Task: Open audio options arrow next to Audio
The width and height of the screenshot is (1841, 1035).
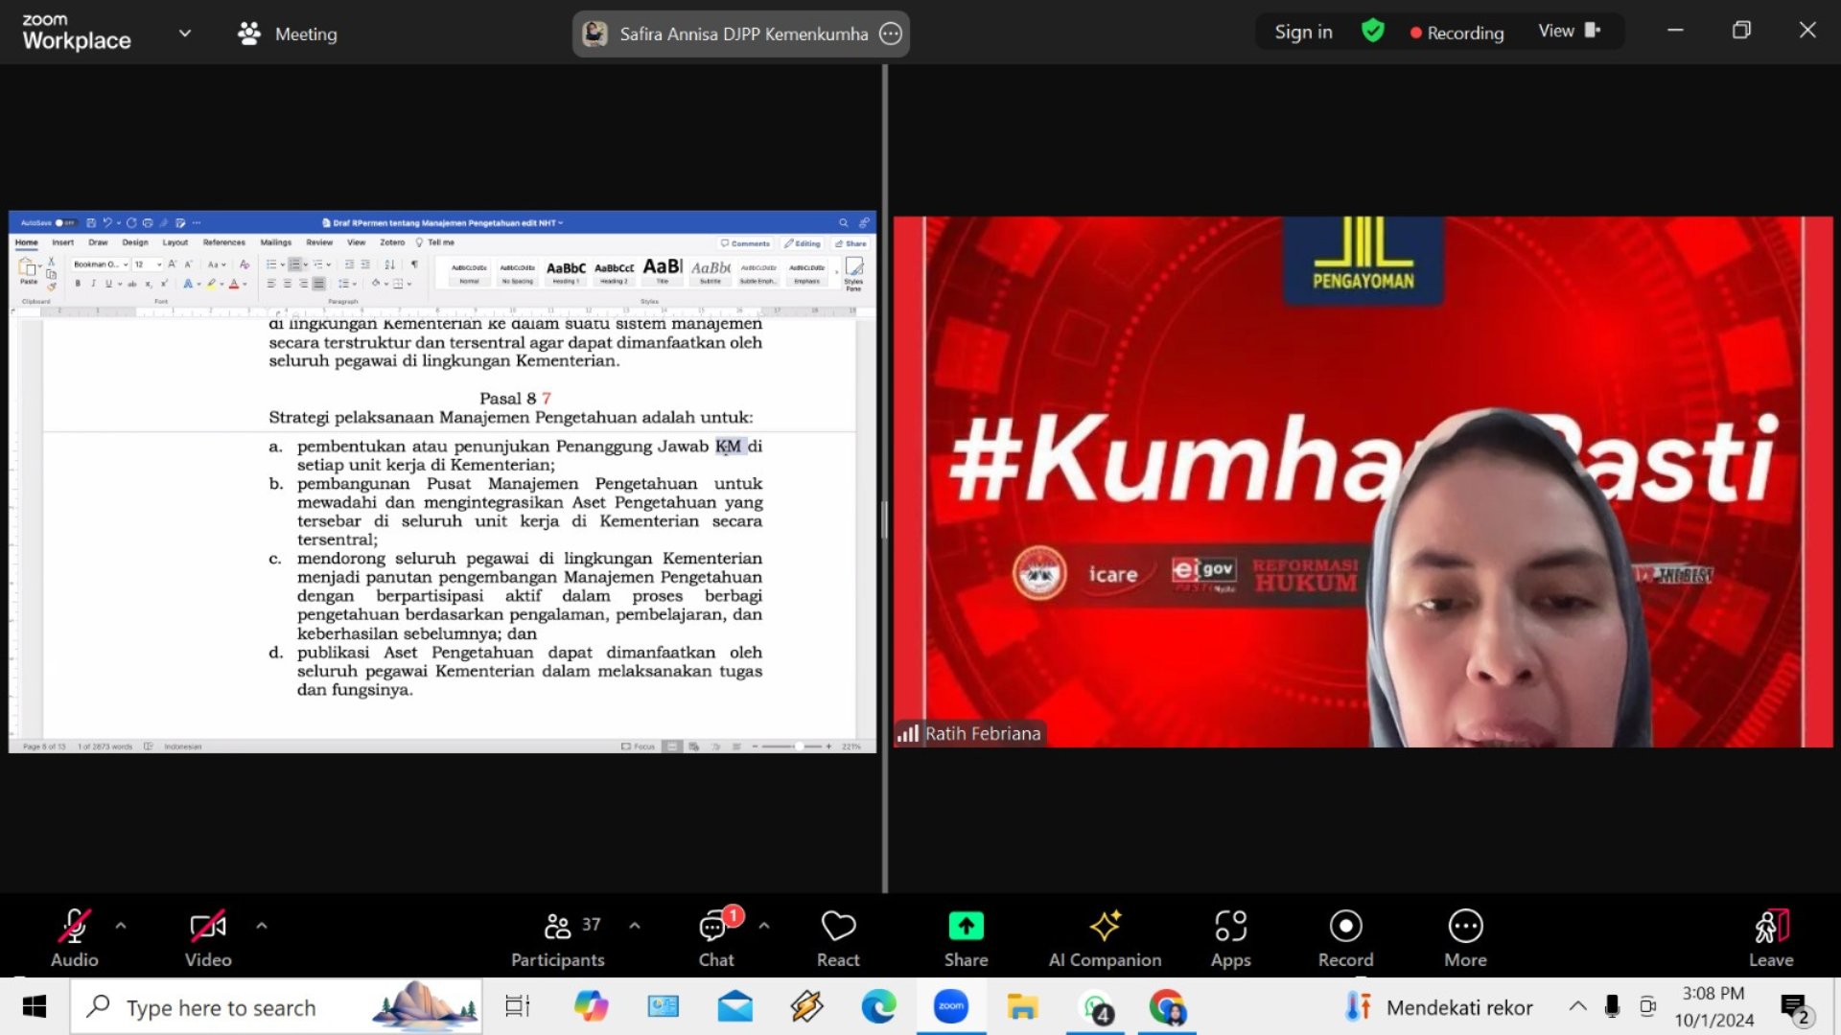Action: point(121,926)
